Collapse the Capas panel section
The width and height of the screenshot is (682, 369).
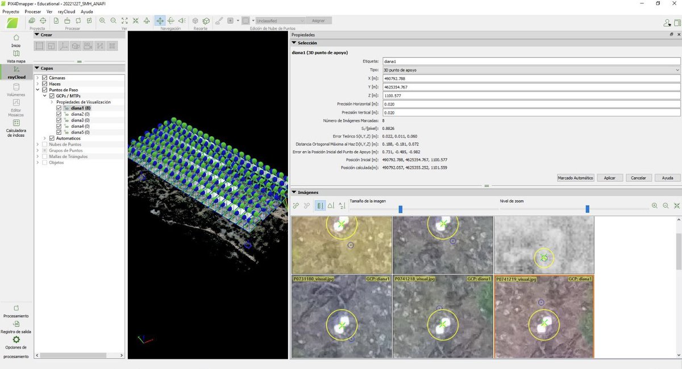click(x=37, y=68)
